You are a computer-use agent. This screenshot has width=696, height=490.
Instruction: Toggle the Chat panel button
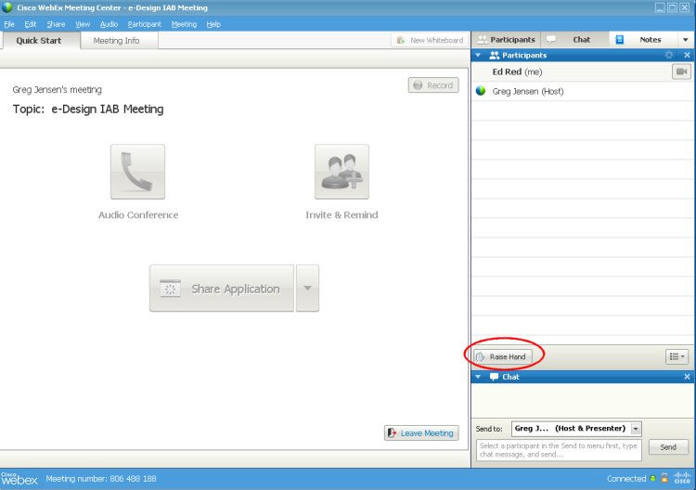(574, 40)
